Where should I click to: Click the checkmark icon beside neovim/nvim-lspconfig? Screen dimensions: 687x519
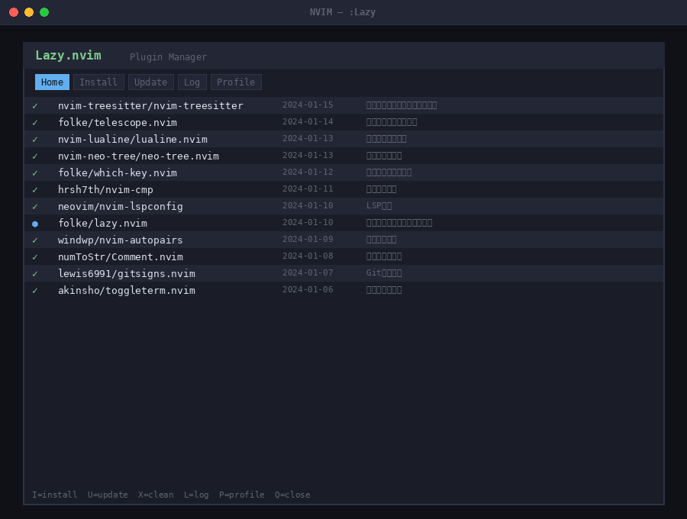[35, 206]
